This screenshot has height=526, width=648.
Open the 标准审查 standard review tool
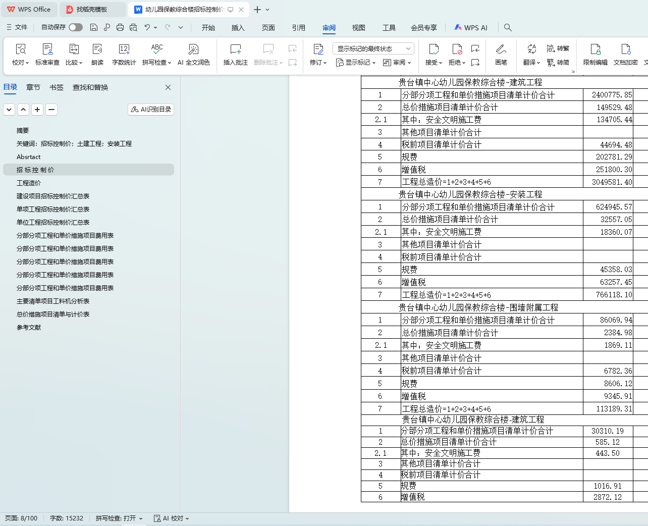(47, 49)
